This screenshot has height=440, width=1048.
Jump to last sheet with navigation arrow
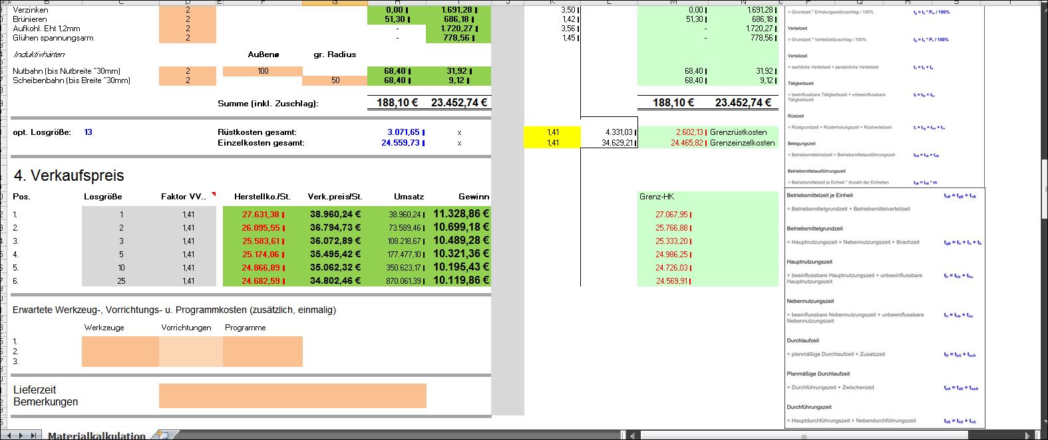coord(32,435)
